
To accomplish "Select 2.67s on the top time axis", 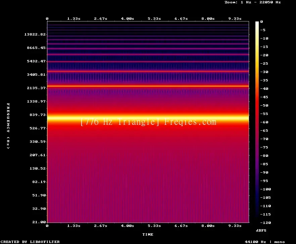I will [x=101, y=19].
